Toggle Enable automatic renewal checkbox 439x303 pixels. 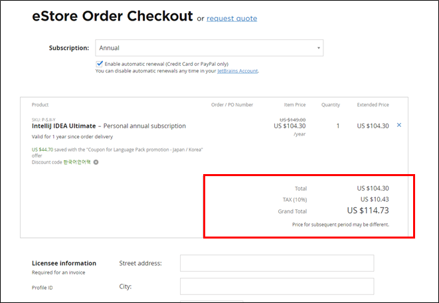click(x=100, y=64)
